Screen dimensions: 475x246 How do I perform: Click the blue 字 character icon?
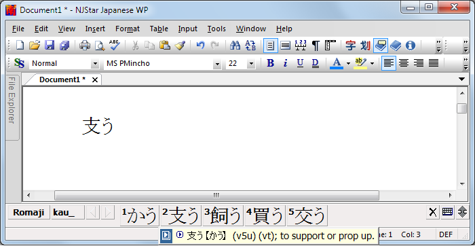(351, 46)
